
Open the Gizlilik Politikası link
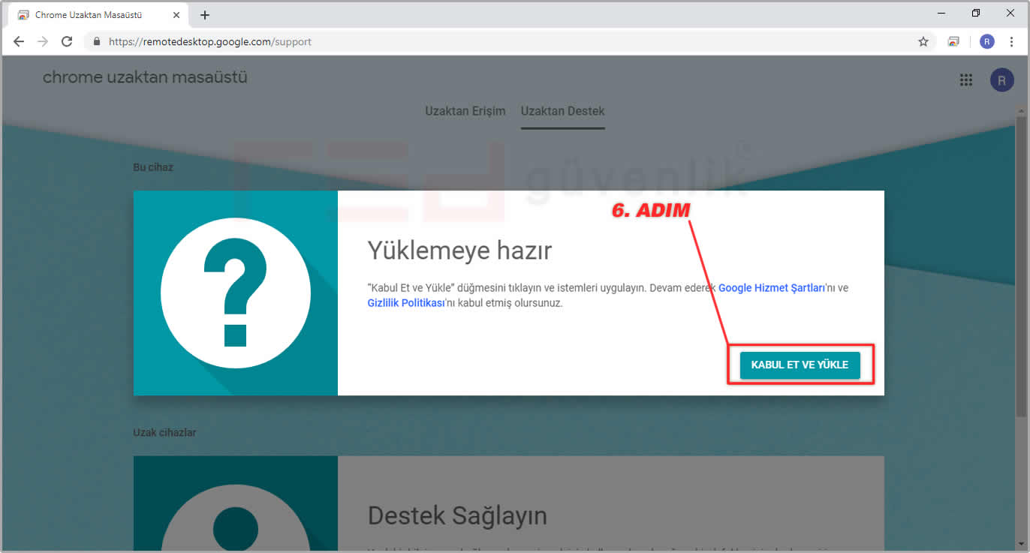click(407, 304)
